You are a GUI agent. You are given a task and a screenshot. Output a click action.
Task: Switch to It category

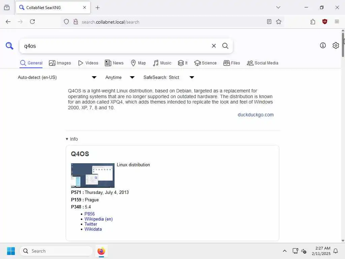[x=183, y=63]
